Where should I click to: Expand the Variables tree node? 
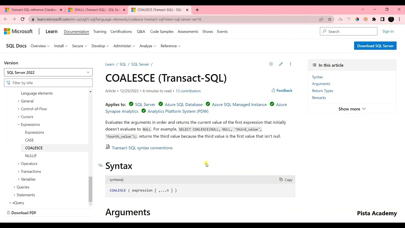coord(18,179)
